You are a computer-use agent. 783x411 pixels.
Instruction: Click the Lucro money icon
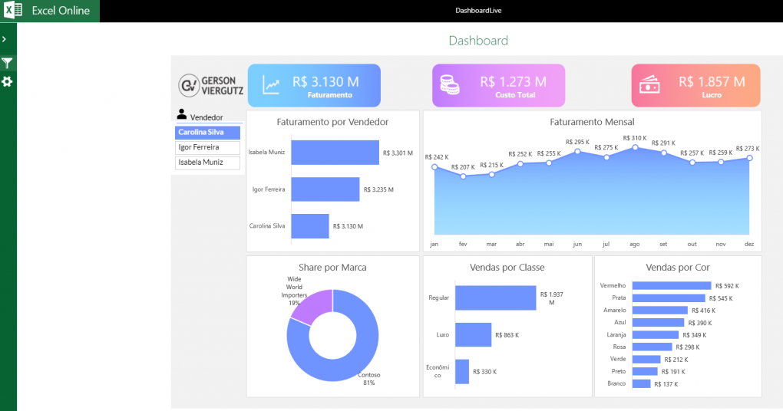[x=649, y=85]
